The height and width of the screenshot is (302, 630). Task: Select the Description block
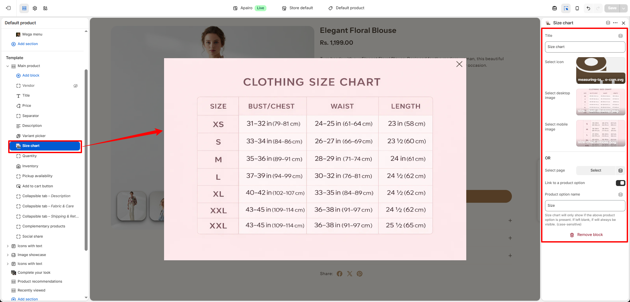pyautogui.click(x=32, y=126)
